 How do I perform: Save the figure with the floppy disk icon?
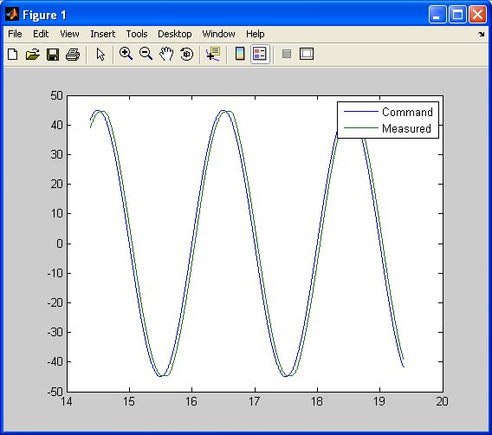[53, 55]
